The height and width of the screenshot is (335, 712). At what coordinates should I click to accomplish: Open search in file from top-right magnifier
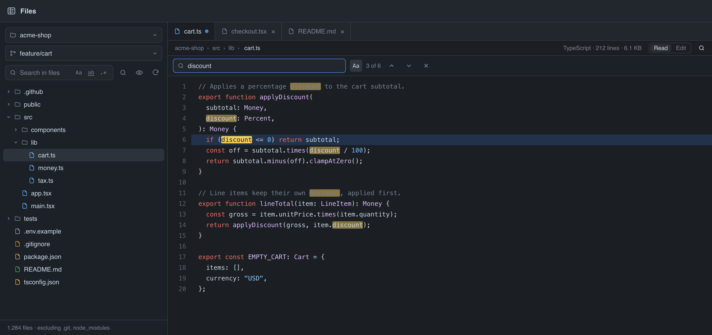tap(701, 48)
